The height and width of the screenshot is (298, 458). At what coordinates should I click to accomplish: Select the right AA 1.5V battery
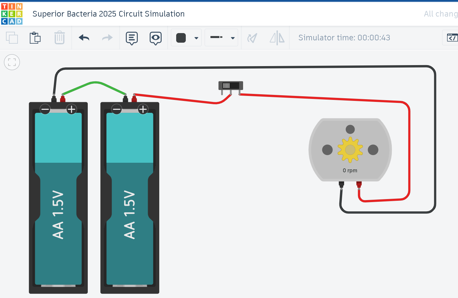(x=130, y=198)
